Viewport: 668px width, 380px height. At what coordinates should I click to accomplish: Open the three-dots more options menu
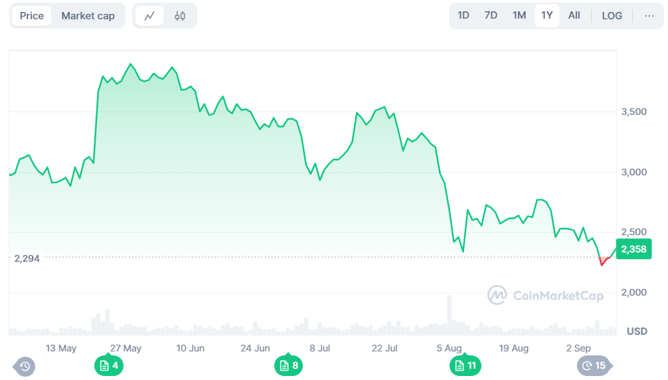click(x=649, y=15)
